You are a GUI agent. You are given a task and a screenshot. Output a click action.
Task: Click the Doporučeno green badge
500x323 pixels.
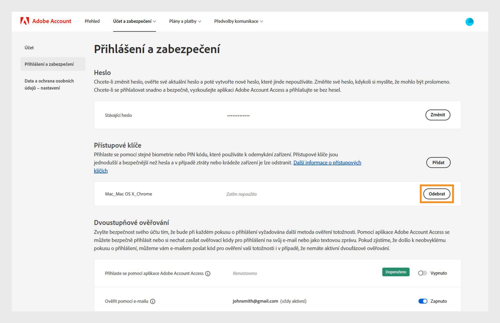[396, 272]
